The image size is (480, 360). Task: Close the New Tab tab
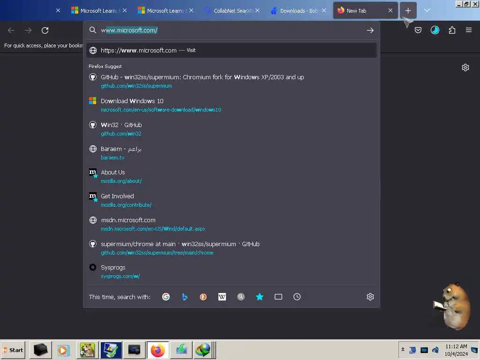click(390, 10)
